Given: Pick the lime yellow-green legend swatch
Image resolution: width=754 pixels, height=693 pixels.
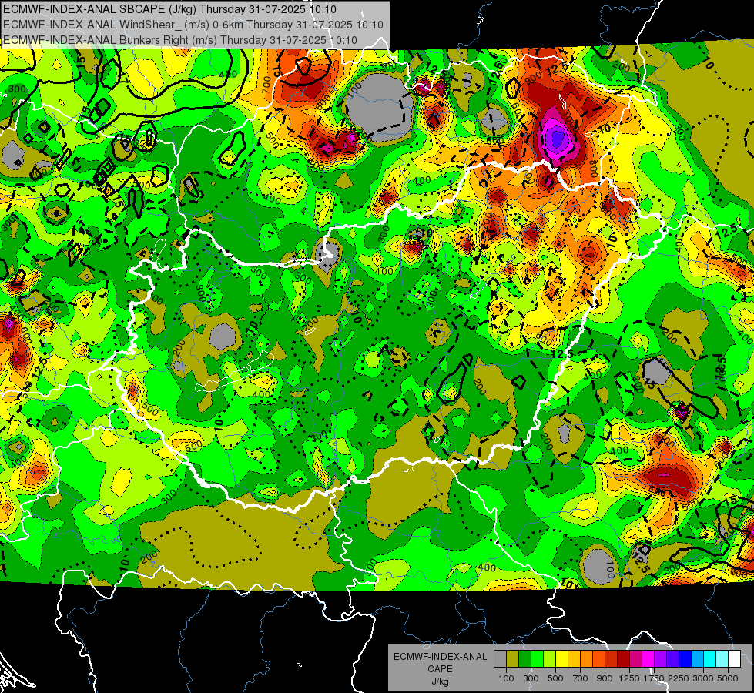Looking at the screenshot, I should [x=549, y=658].
